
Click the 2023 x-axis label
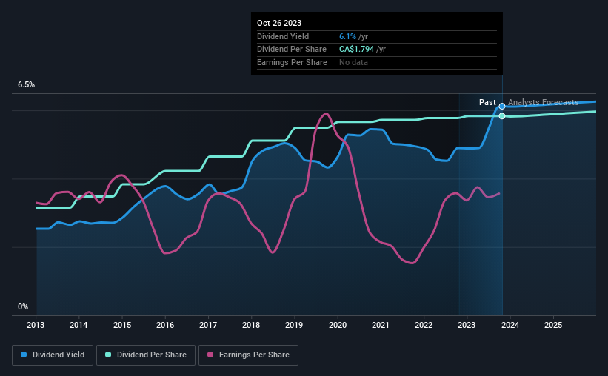pos(467,325)
